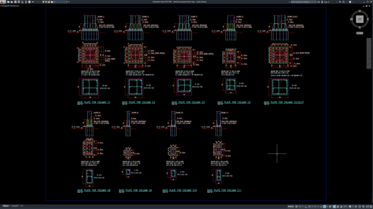Click the New drawing icon
Image resolution: width=373 pixels, height=209 pixels.
coord(8,2)
